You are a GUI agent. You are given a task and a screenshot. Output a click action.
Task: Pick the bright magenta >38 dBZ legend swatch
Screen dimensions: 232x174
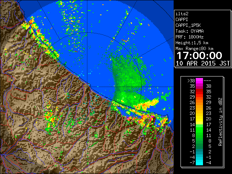(x=199, y=81)
